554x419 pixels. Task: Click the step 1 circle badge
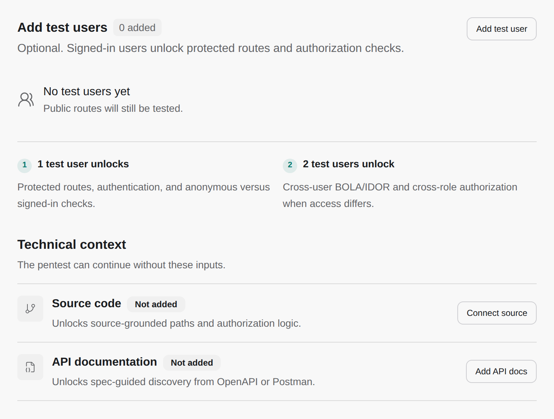pyautogui.click(x=25, y=165)
